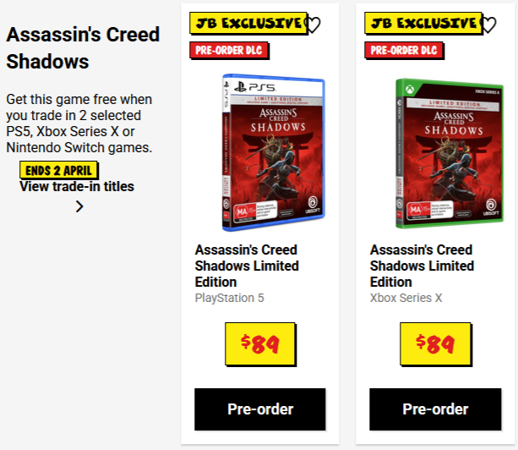This screenshot has height=450, width=518.
Task: Click the JB Exclusive badge on PS5 card
Action: [x=246, y=24]
